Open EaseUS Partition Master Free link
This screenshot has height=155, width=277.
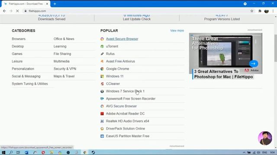pyautogui.click(x=128, y=136)
